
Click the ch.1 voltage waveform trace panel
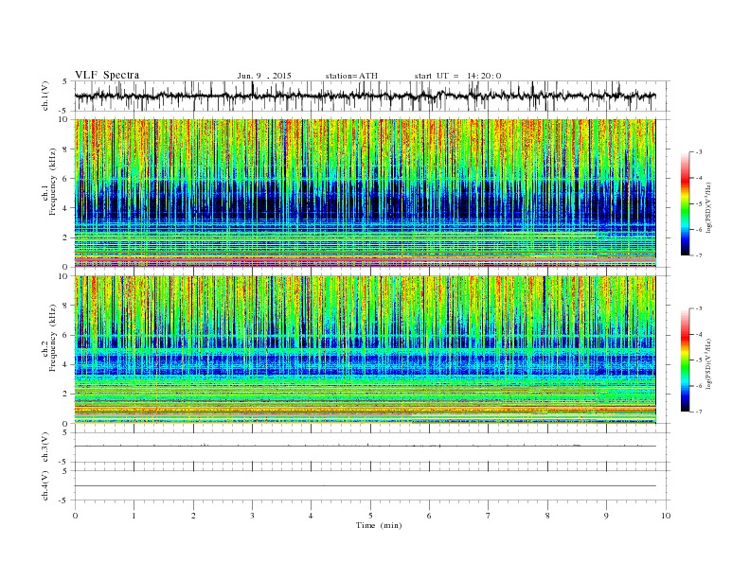[x=372, y=96]
